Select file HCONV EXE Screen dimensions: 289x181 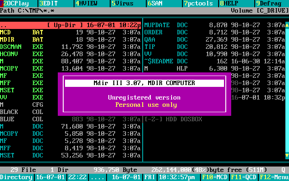click(x=70, y=54)
